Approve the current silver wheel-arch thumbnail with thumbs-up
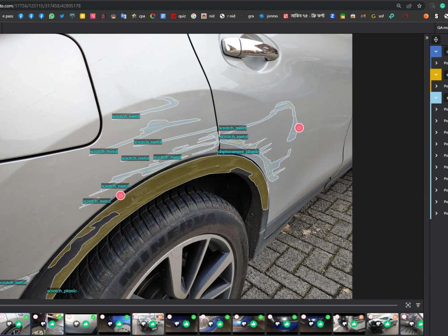The image size is (448, 336). 19,324
